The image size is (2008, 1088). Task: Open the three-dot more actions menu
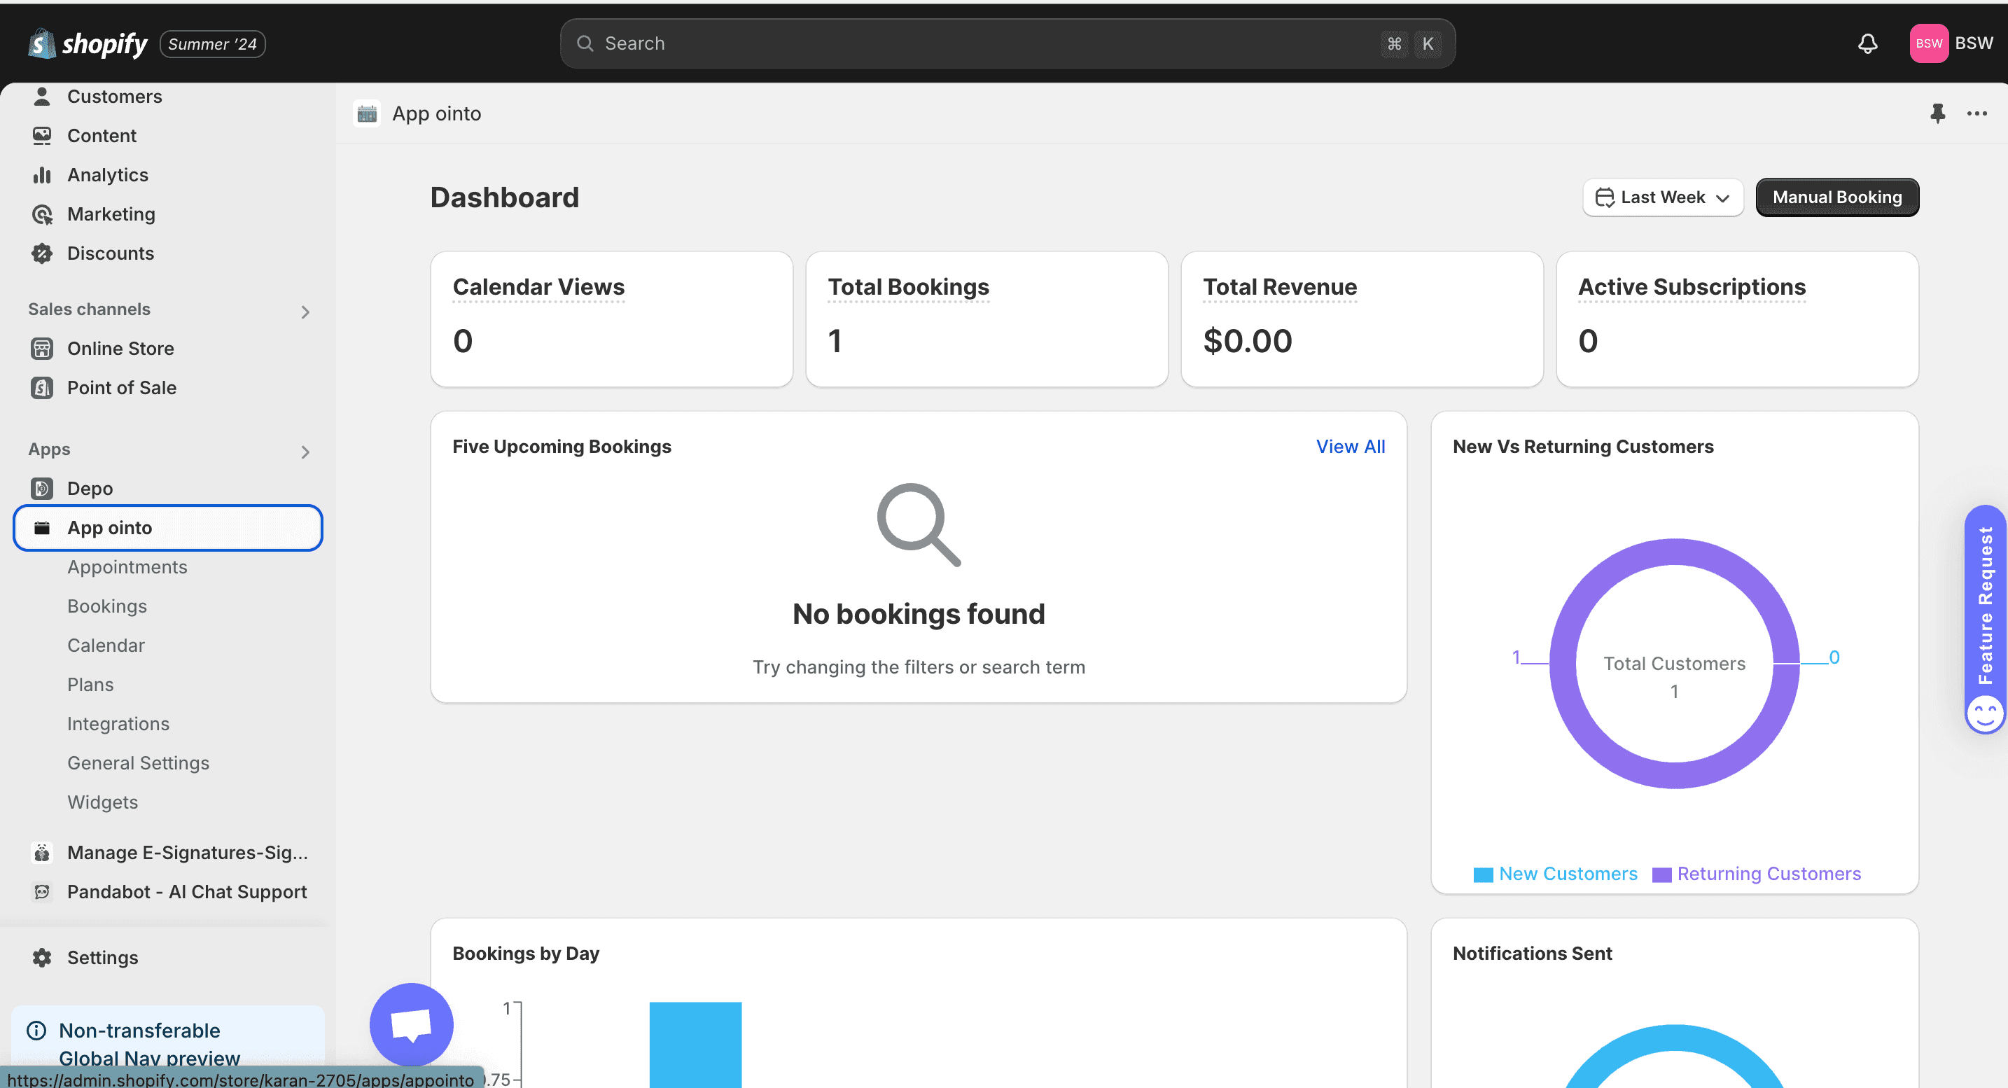(1976, 114)
